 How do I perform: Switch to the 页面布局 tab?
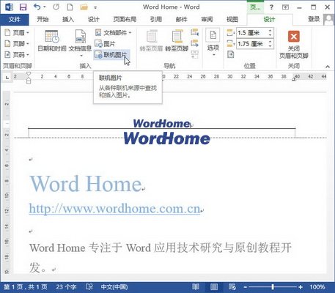click(125, 19)
